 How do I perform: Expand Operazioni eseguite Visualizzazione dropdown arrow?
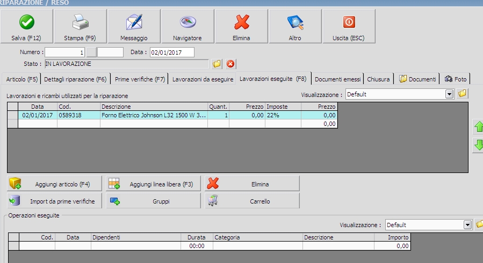[467, 224]
